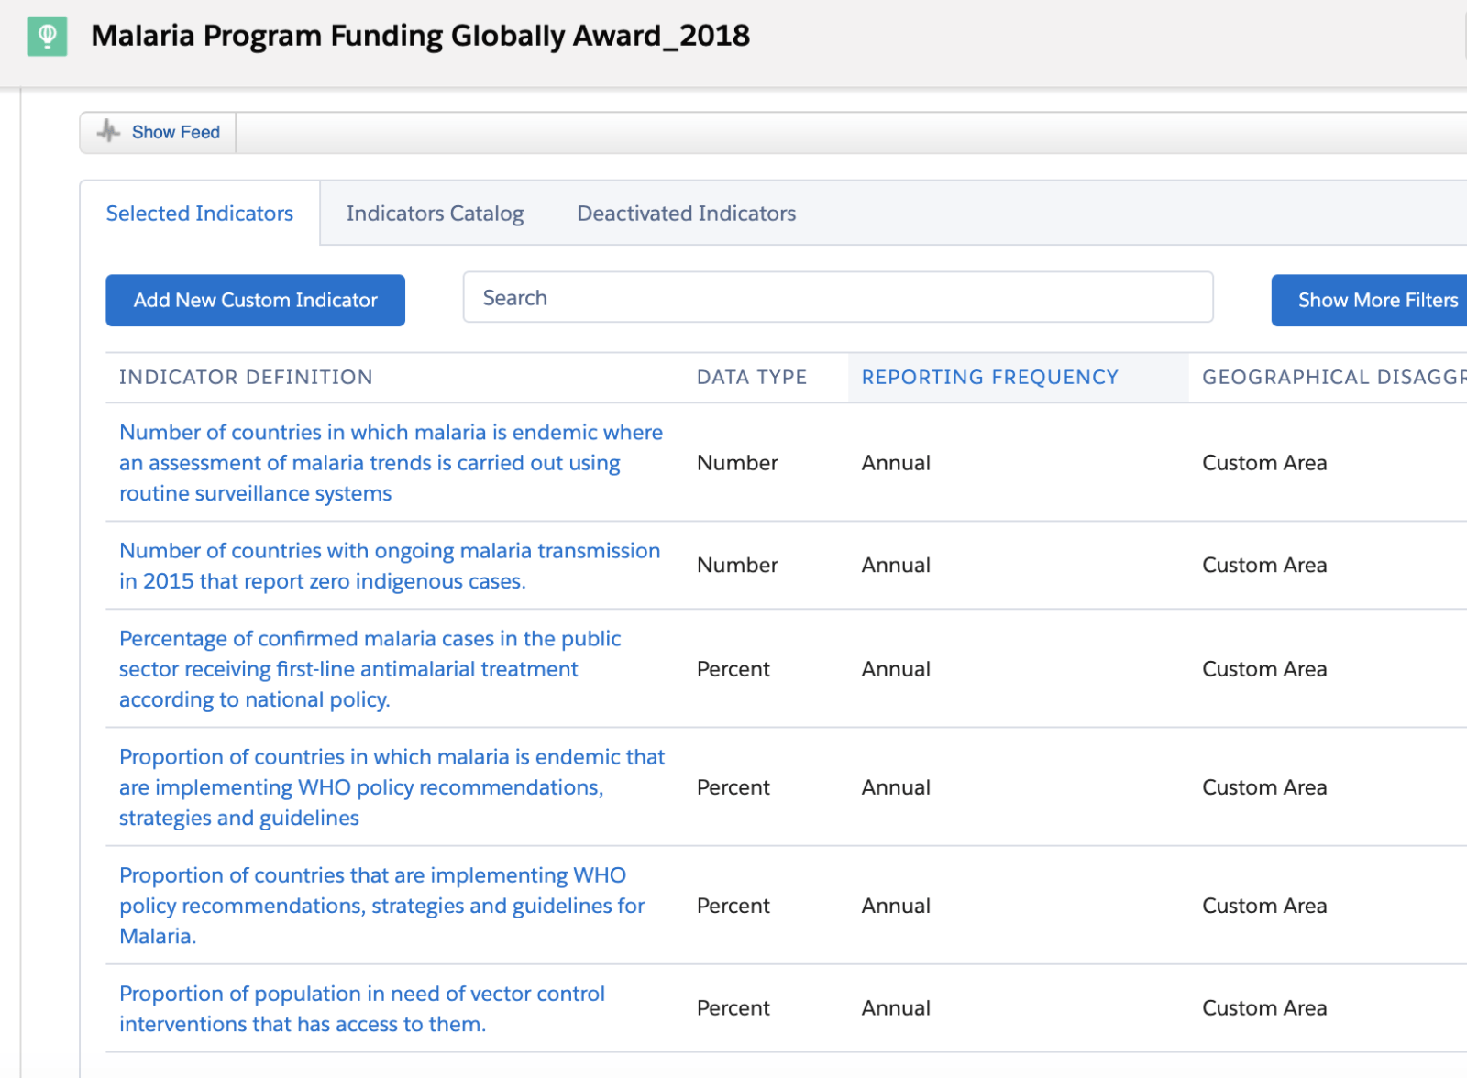This screenshot has height=1078, width=1467.
Task: Select 'Number' cell in surveillance systems row
Action: pos(737,463)
